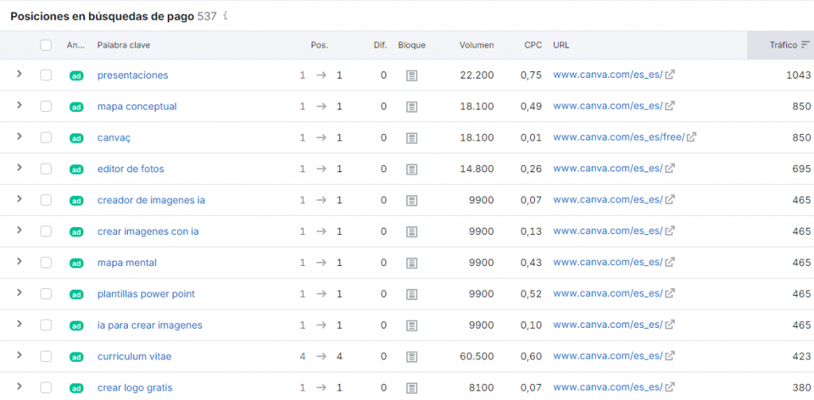Open external link icon for mapa mental row

tap(670, 263)
